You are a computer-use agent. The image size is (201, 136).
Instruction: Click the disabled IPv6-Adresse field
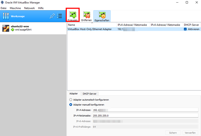point(146,121)
